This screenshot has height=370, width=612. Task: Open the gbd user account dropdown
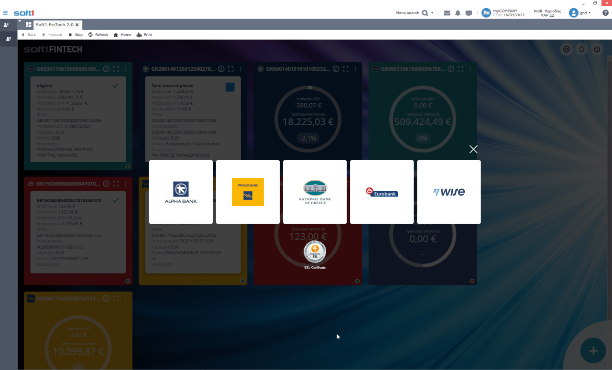[580, 13]
